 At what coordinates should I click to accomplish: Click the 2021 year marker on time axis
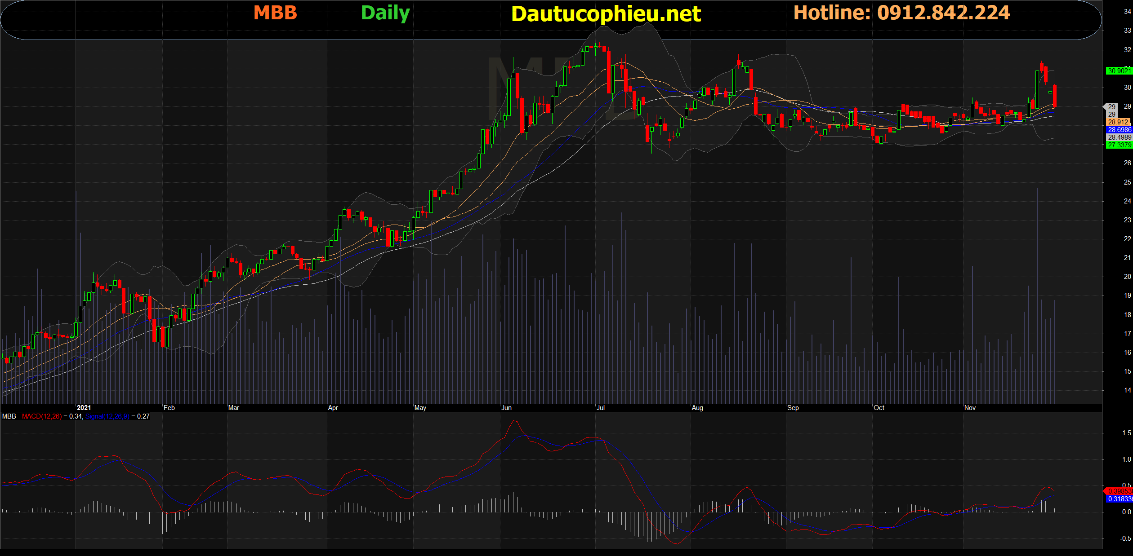coord(84,408)
